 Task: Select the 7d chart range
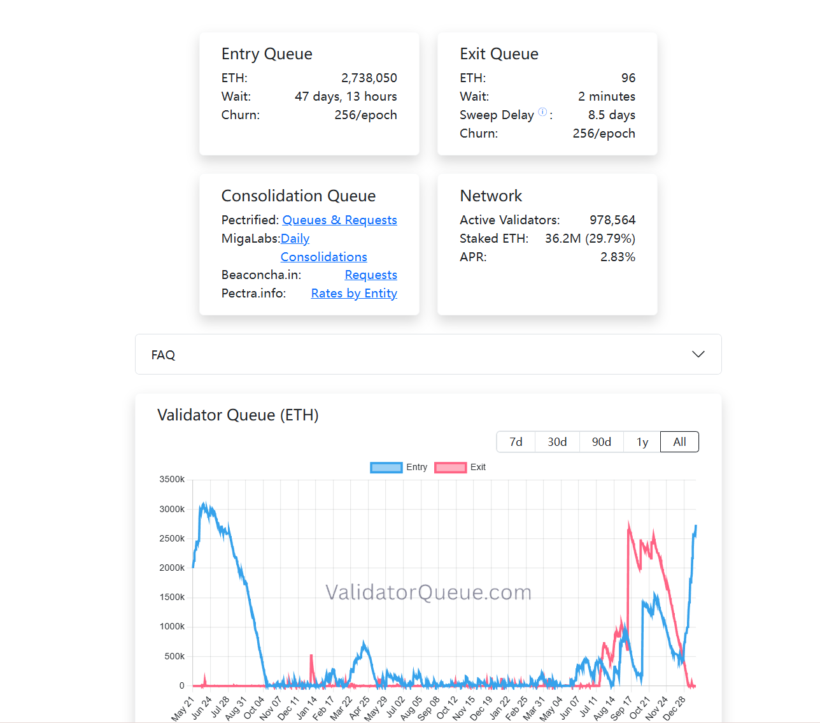point(516,441)
